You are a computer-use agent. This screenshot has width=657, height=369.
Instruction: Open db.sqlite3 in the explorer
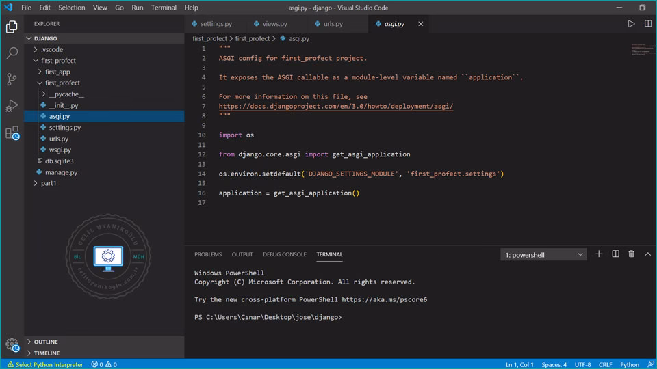click(104, 161)
